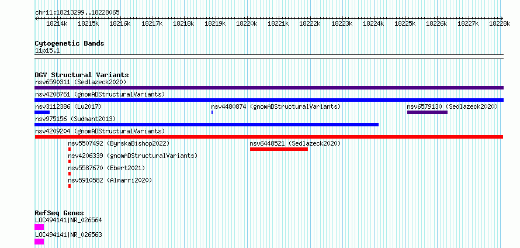Click the 18226k ruler position
This screenshot has width=520, height=248.
(x=437, y=23)
